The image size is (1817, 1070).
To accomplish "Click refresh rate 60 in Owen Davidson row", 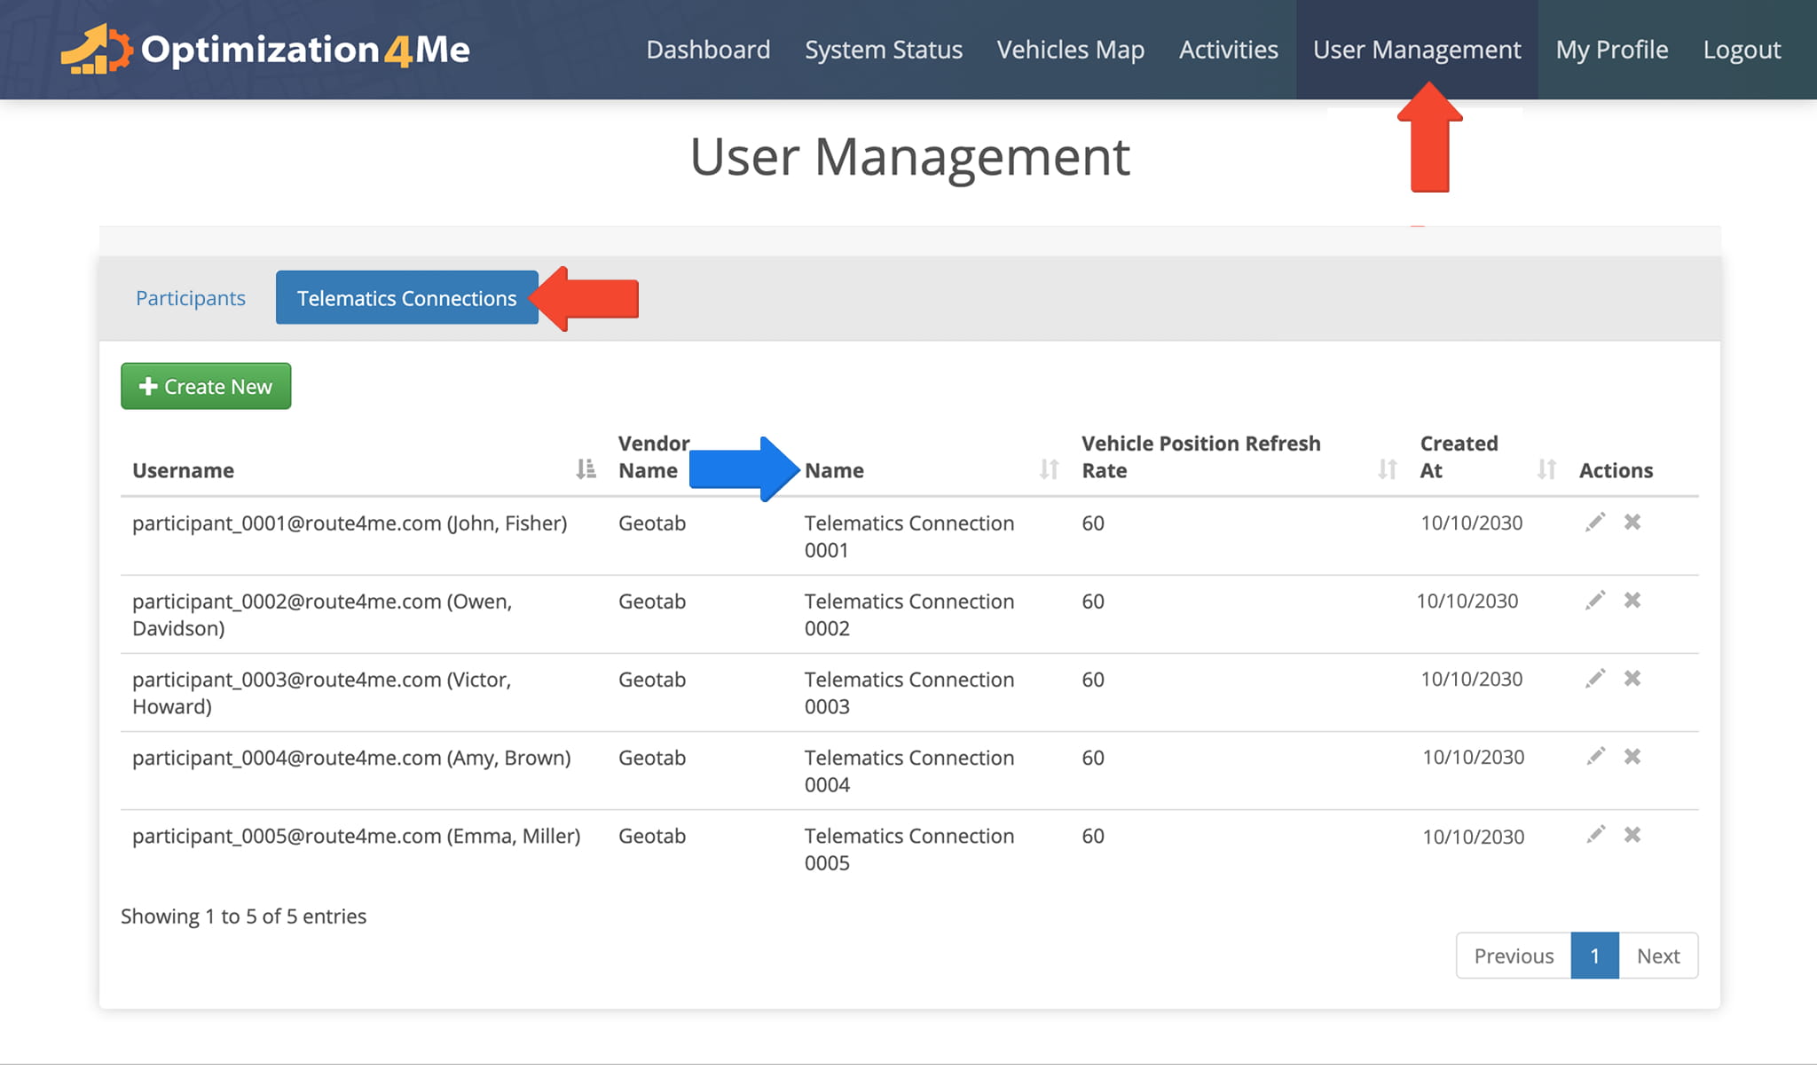I will coord(1093,602).
